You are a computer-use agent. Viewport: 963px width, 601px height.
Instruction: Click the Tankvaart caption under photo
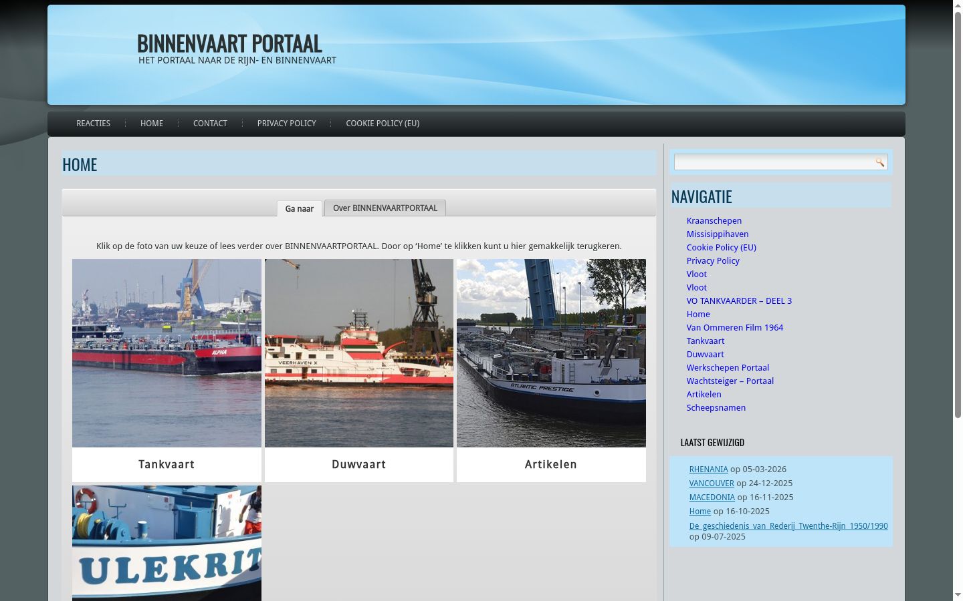coord(167,464)
